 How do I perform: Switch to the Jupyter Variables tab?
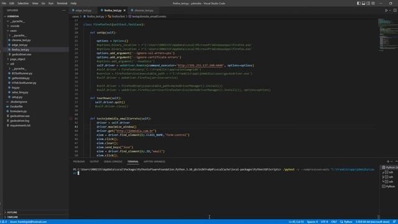[x=154, y=162]
